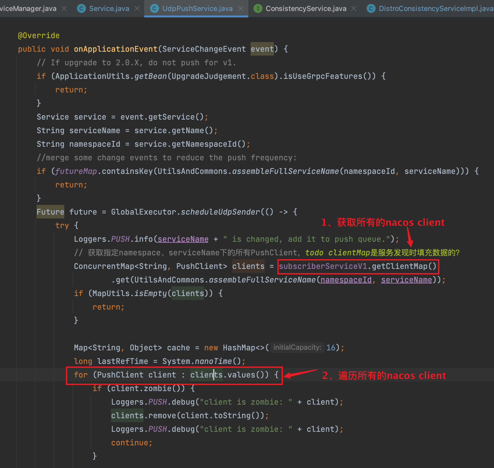
Task: Click service.getNamespaceId() call
Action: [x=190, y=144]
